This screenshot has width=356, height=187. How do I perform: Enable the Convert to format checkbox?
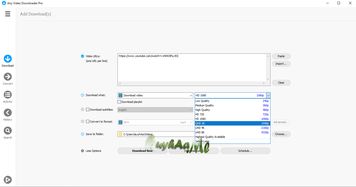[87, 122]
